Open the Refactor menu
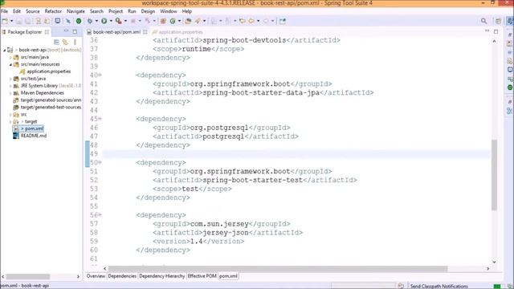 53,11
